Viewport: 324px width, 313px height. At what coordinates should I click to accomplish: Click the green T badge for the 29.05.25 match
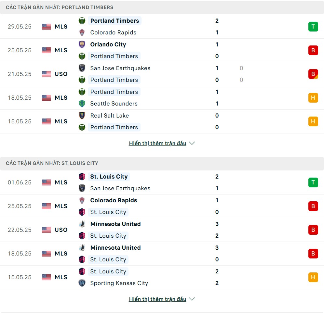click(x=313, y=27)
